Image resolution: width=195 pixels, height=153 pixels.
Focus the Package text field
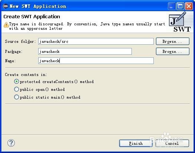(x=85, y=51)
